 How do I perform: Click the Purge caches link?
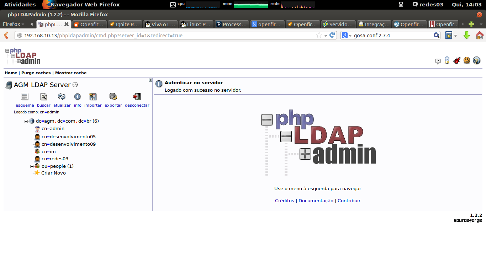pyautogui.click(x=36, y=73)
